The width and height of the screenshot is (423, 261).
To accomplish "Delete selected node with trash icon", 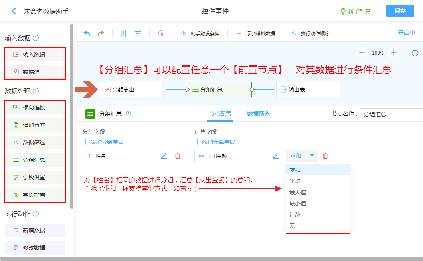I will [x=161, y=33].
